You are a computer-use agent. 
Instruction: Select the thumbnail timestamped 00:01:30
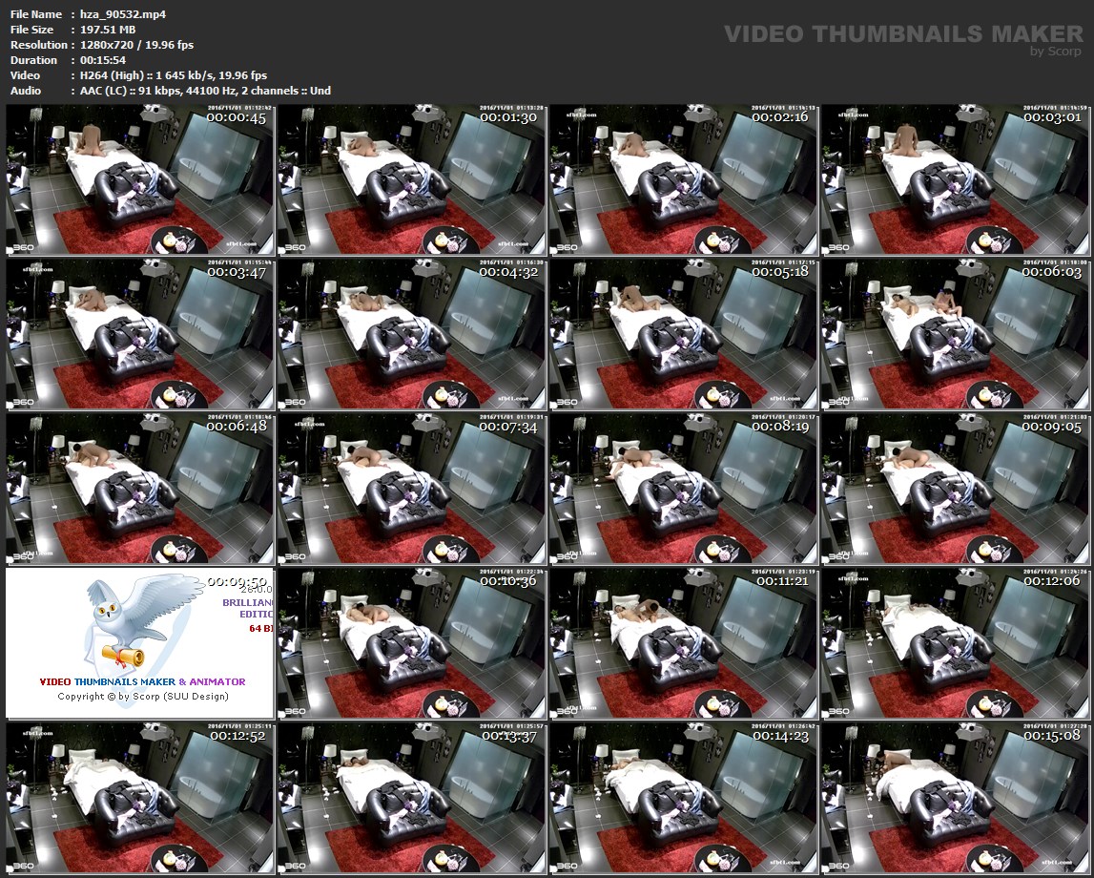(411, 178)
